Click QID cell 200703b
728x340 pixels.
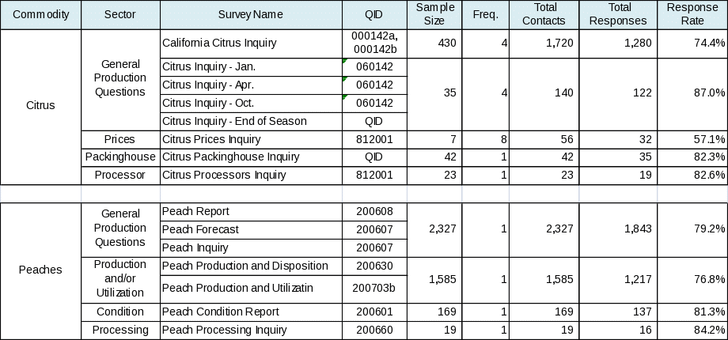(x=374, y=289)
